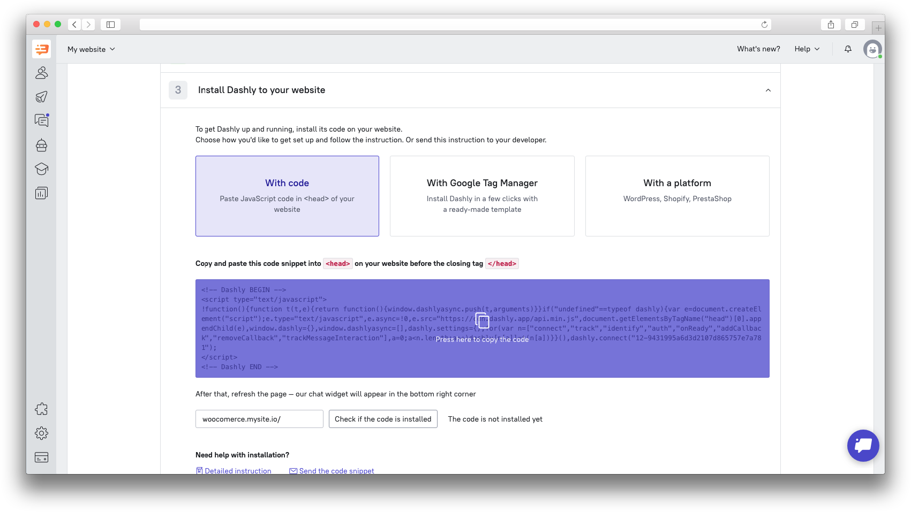Screen dimensions: 911x512
Task: Open the Dashly logo home icon
Action: [x=41, y=49]
